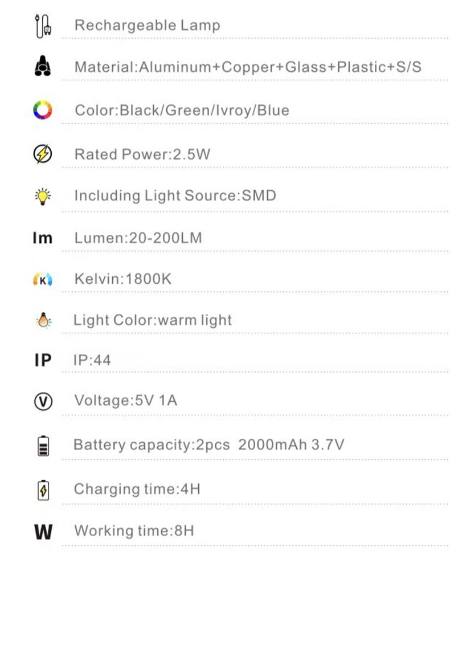Click the bold lm lumen icon

tap(43, 238)
